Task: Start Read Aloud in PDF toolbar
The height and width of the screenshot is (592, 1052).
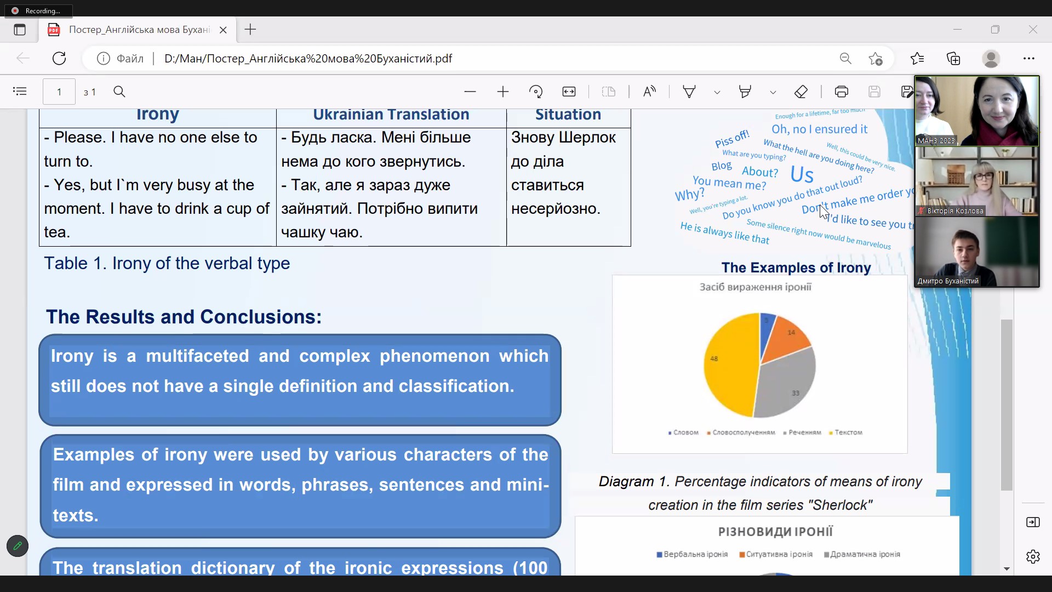Action: pyautogui.click(x=649, y=92)
